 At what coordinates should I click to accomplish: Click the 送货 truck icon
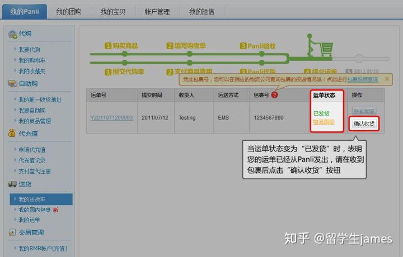point(12,184)
